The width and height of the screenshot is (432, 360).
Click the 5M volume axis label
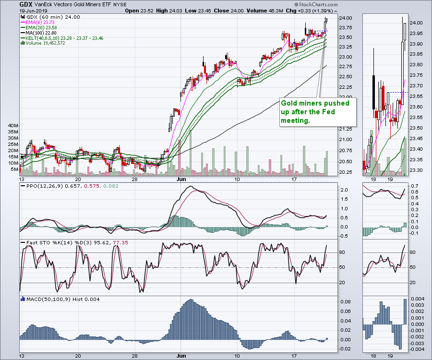[14, 169]
